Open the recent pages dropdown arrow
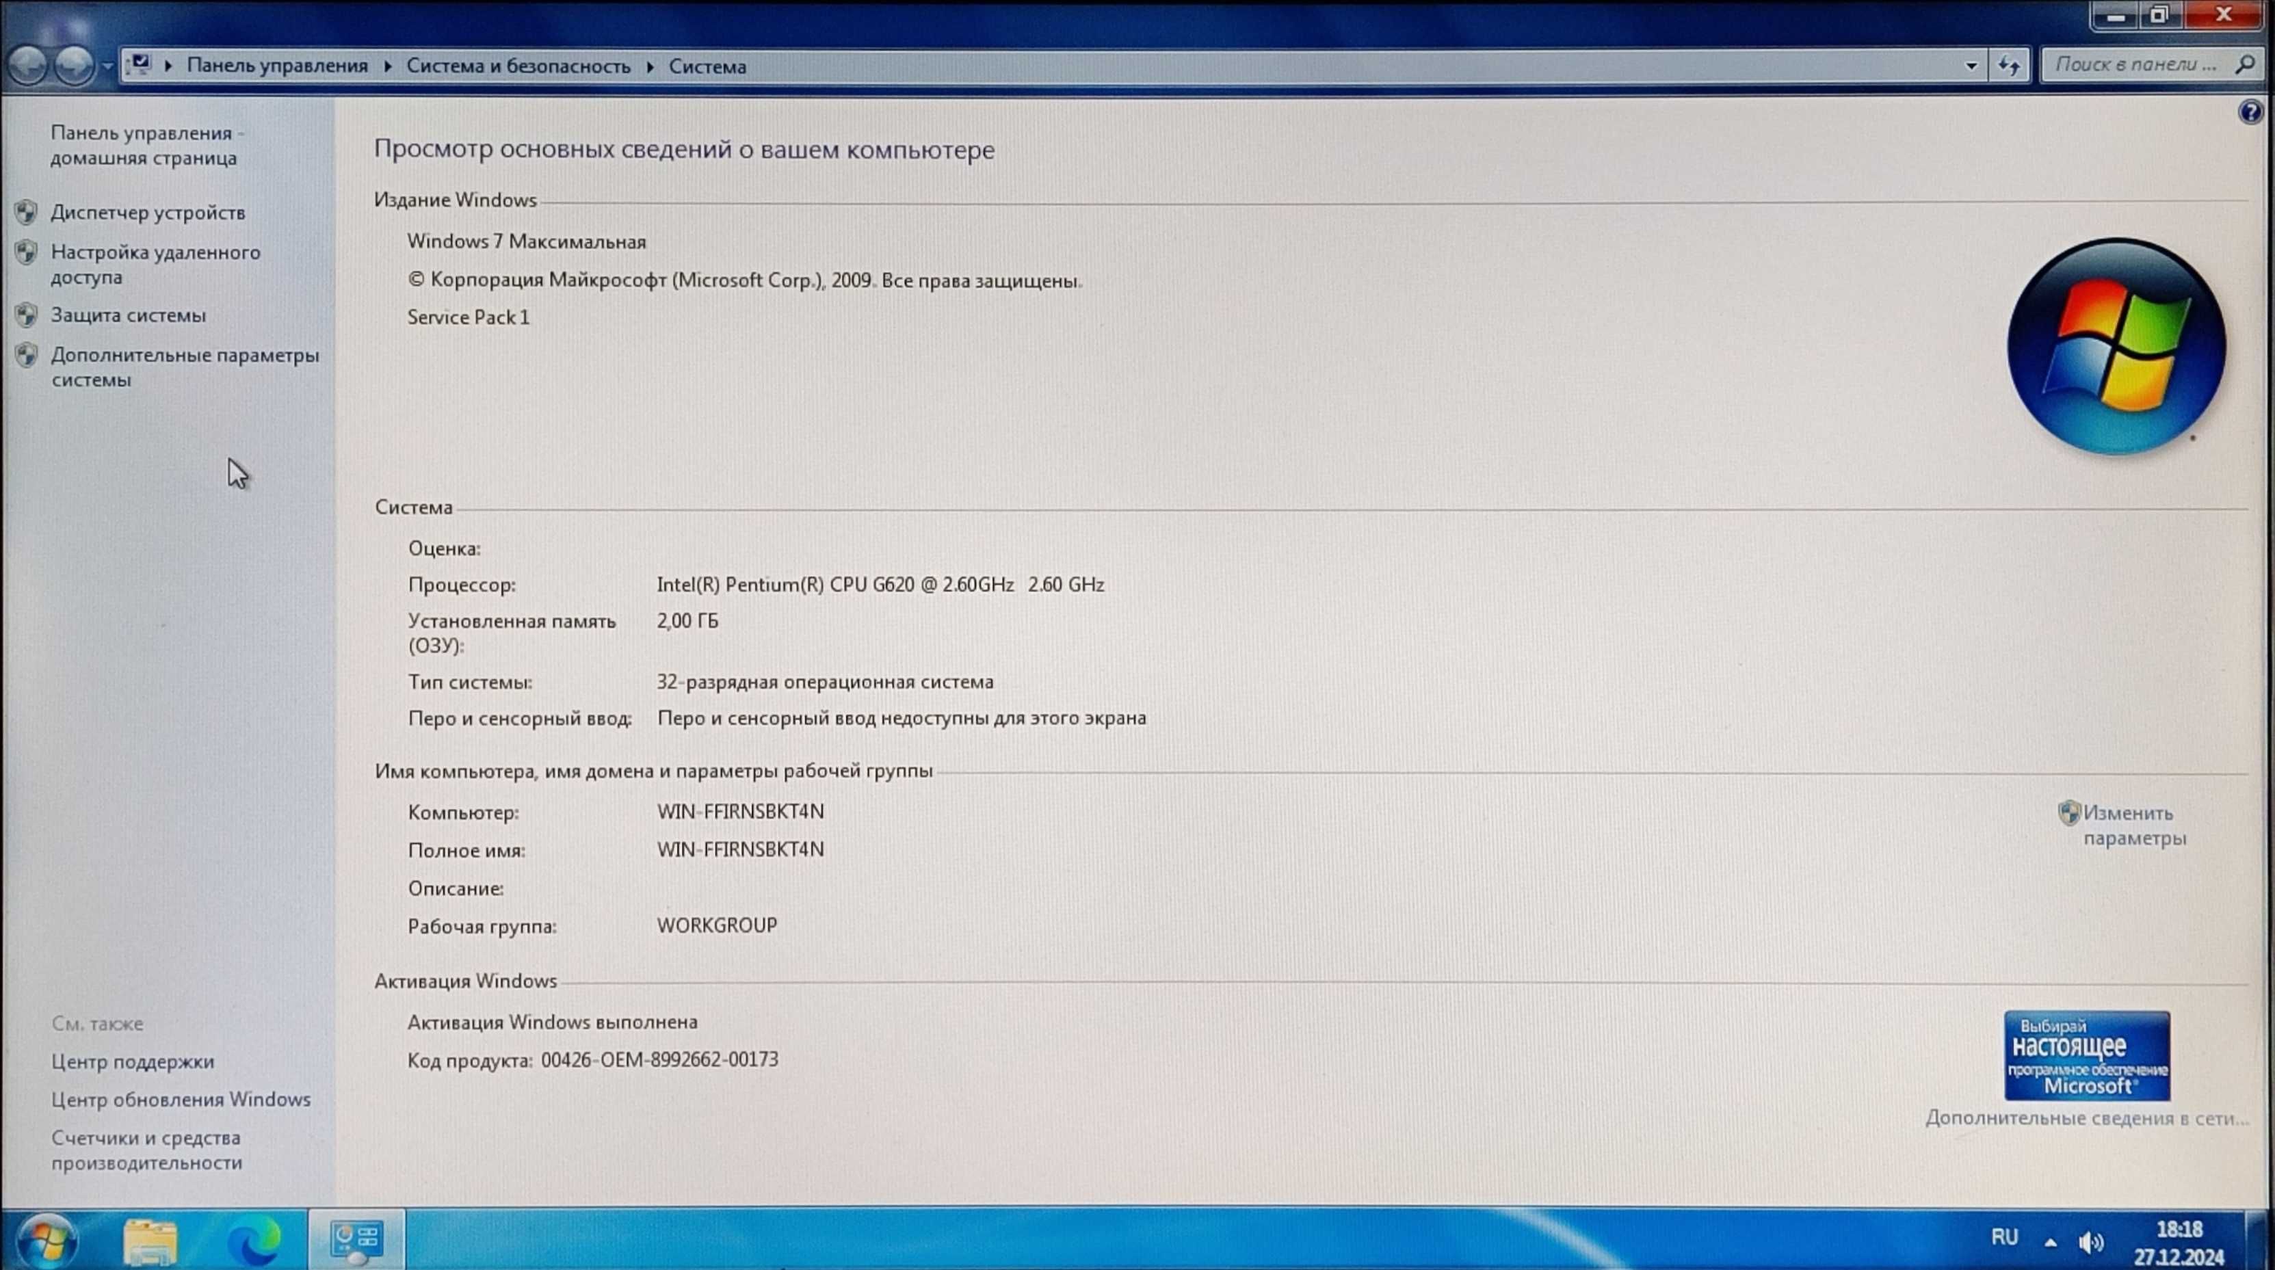 [107, 66]
